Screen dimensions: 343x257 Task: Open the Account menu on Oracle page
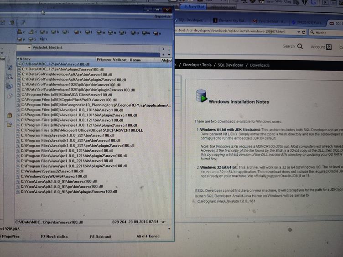[x=321, y=47]
